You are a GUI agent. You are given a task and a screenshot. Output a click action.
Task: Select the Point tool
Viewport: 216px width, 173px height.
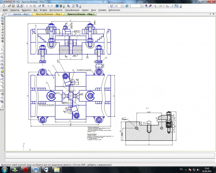(x=2, y=46)
